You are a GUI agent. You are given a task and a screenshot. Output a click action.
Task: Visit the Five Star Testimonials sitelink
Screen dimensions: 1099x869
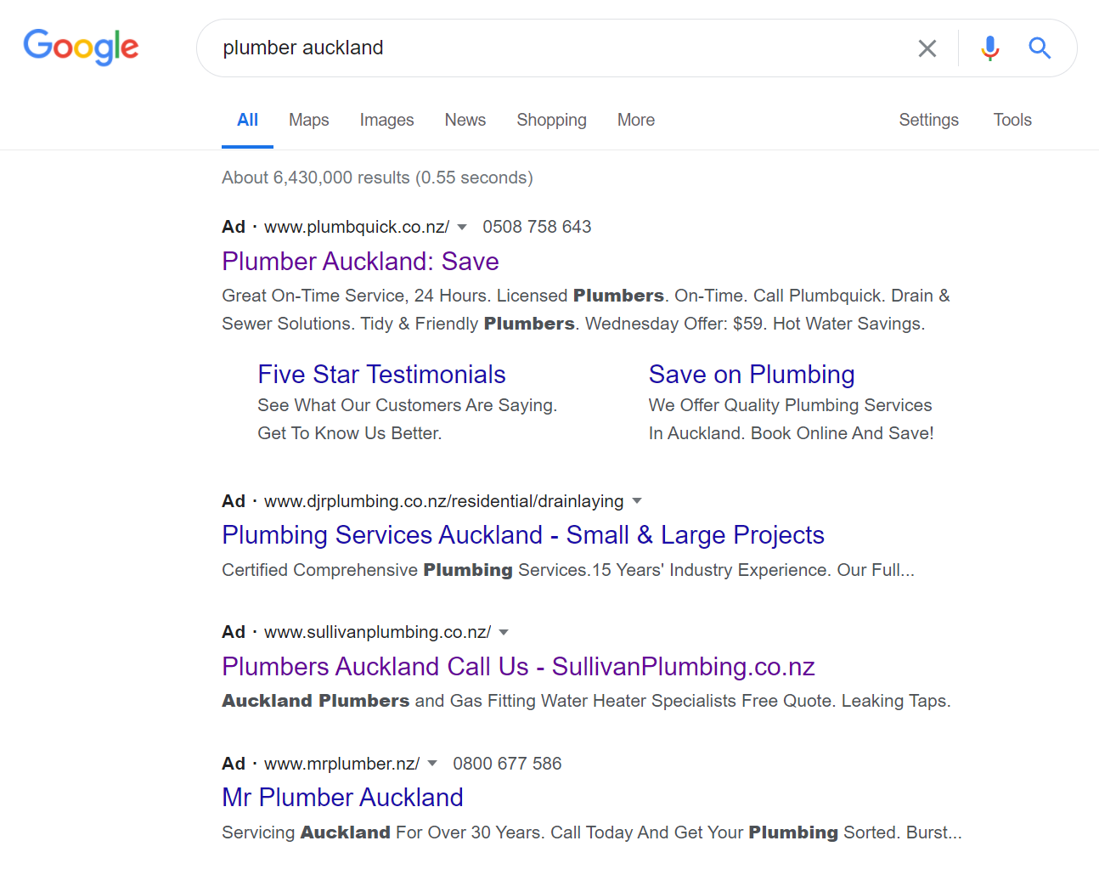pyautogui.click(x=381, y=375)
